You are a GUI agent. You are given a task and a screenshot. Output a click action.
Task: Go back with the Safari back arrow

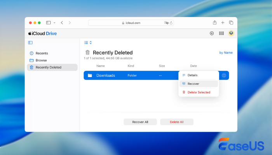click(x=62, y=22)
